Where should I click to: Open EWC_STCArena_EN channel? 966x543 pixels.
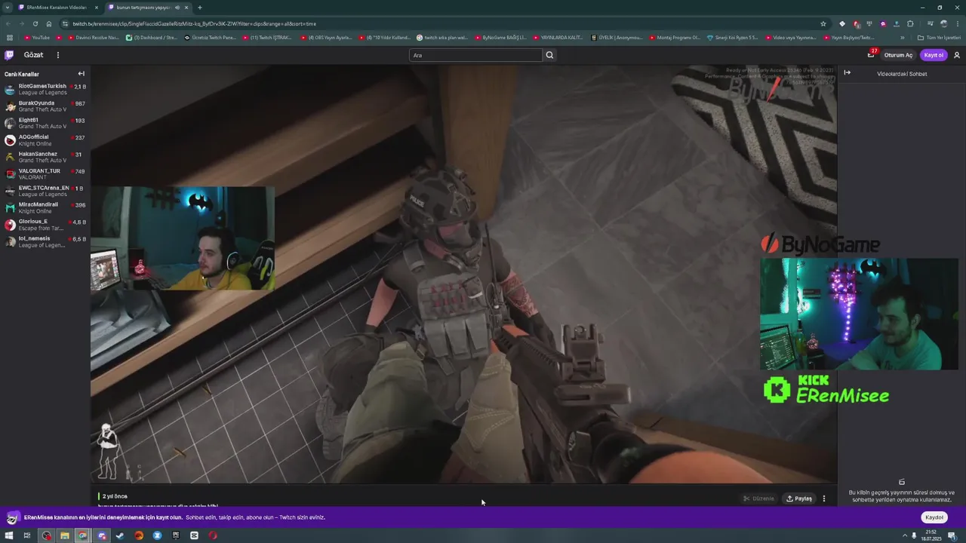click(x=44, y=191)
